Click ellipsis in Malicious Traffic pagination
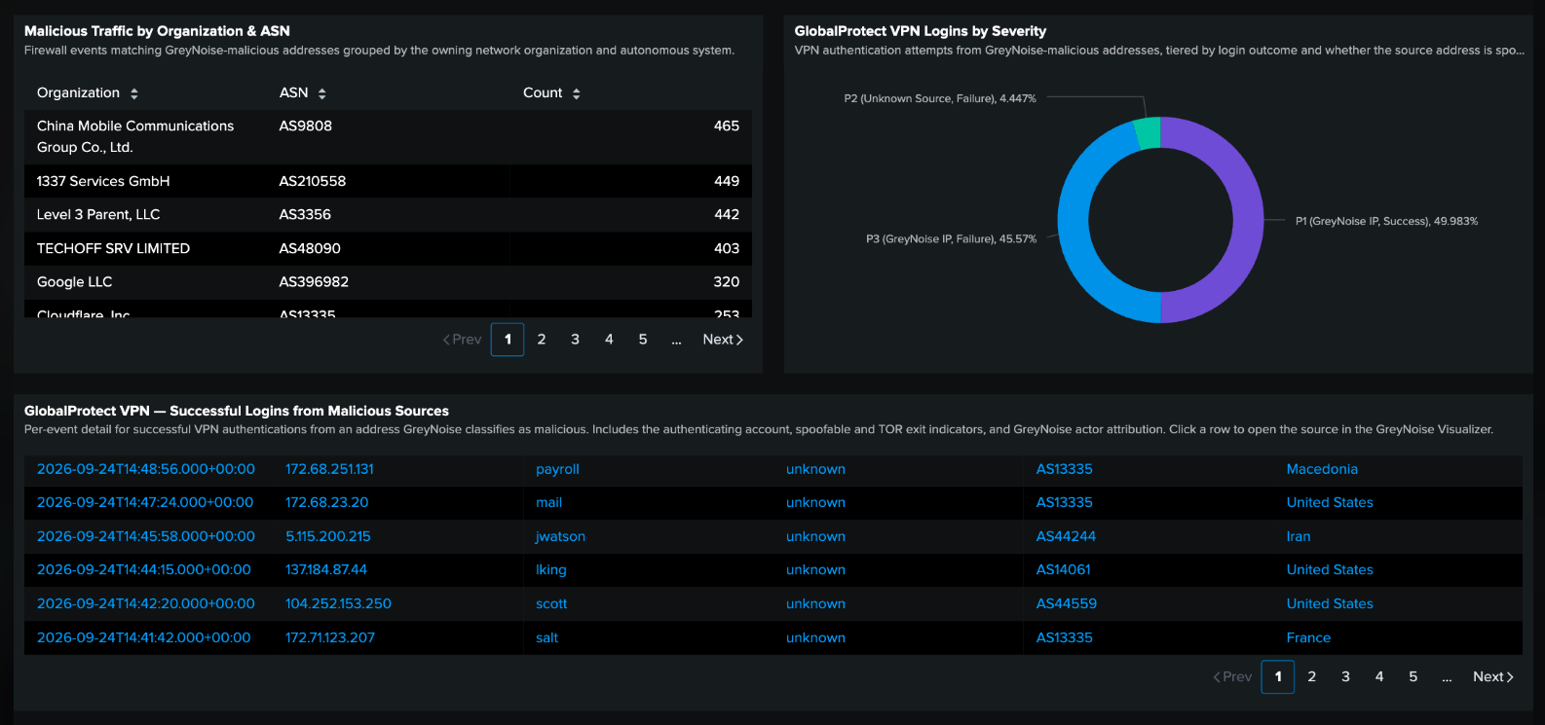Image resolution: width=1545 pixels, height=725 pixels. 676,340
